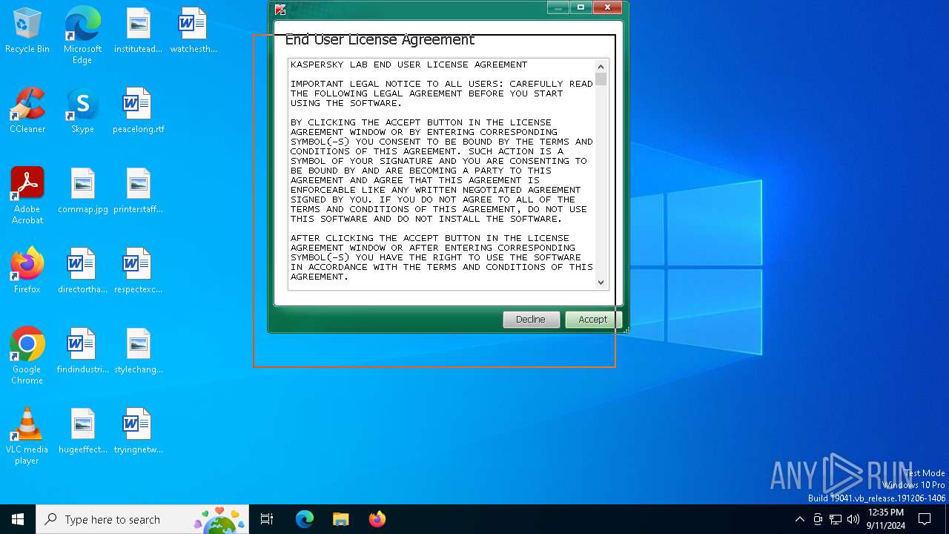Select the peacelong.rtf file icon
This screenshot has width=949, height=534.
point(138,111)
